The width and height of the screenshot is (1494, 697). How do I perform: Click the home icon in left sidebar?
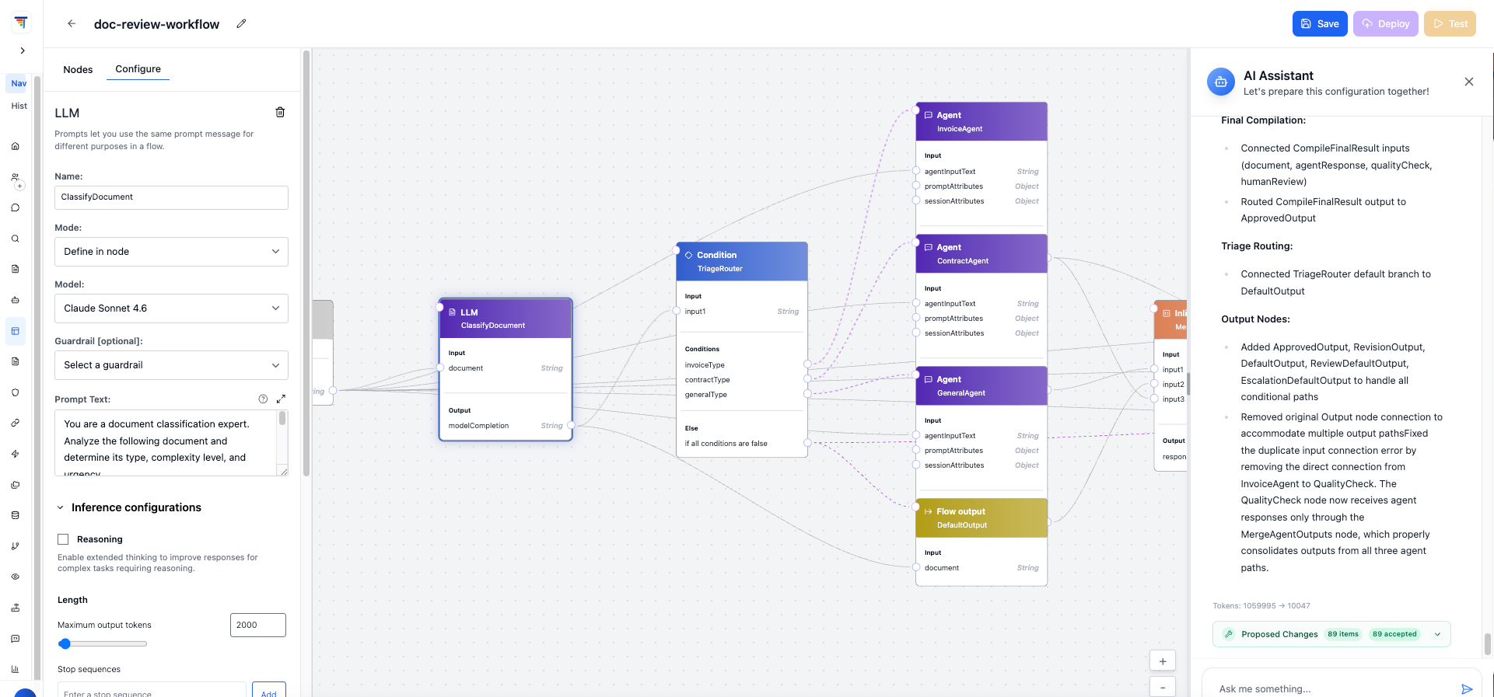point(15,146)
